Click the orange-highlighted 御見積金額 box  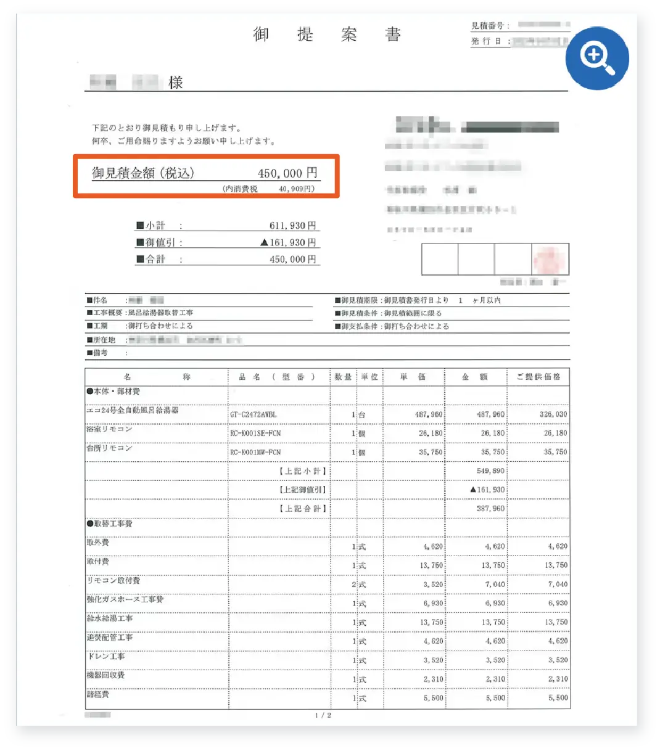pyautogui.click(x=205, y=177)
